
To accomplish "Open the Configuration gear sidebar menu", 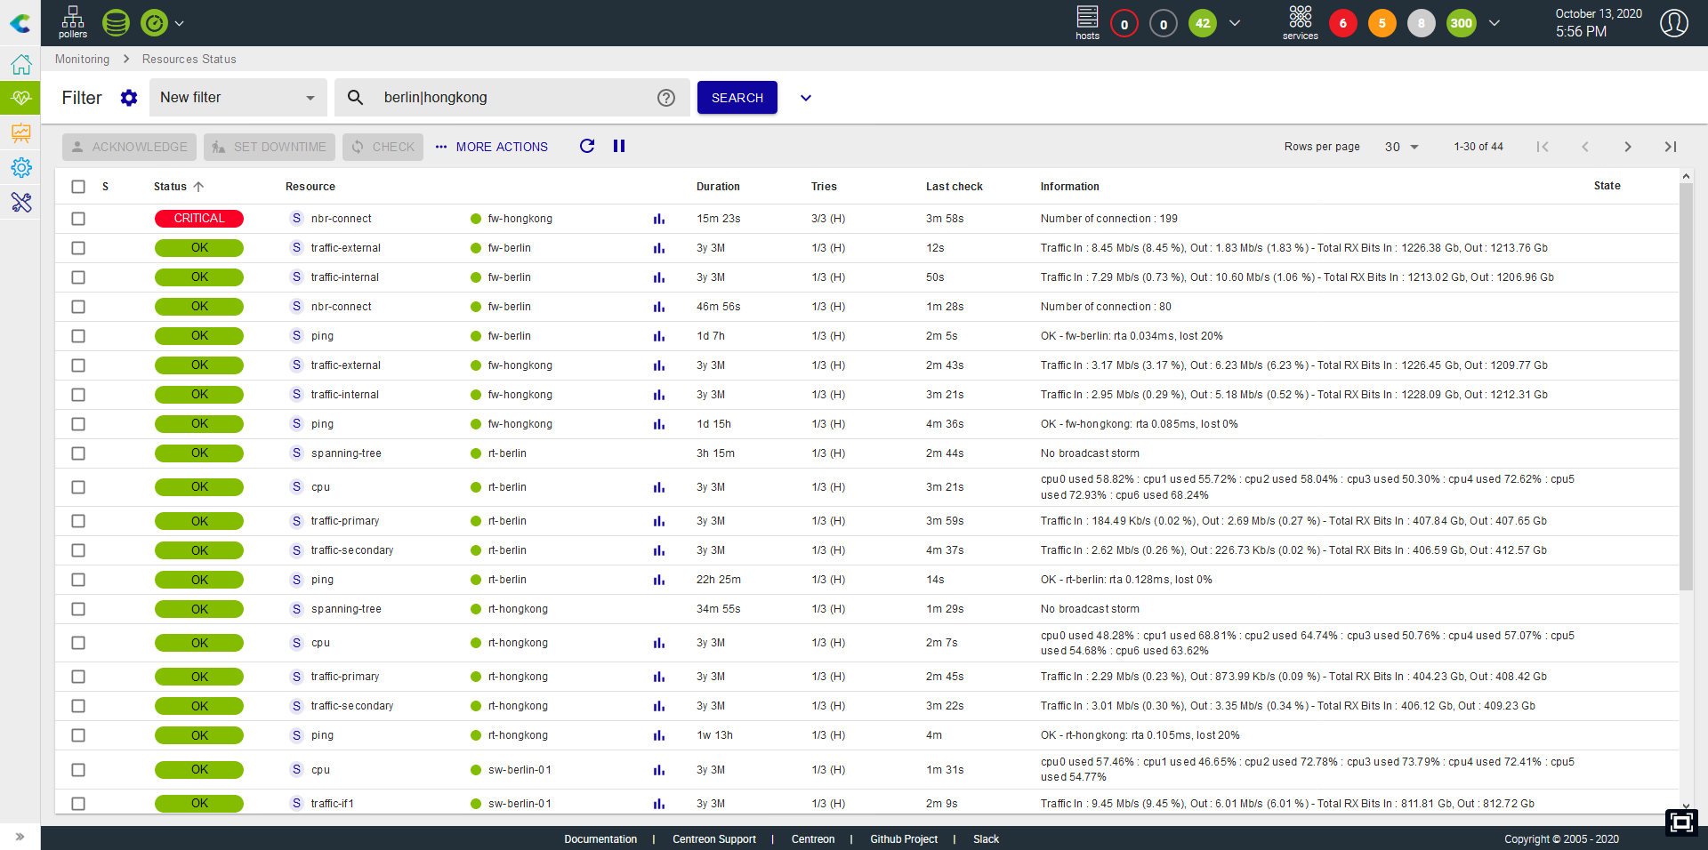I will [20, 167].
